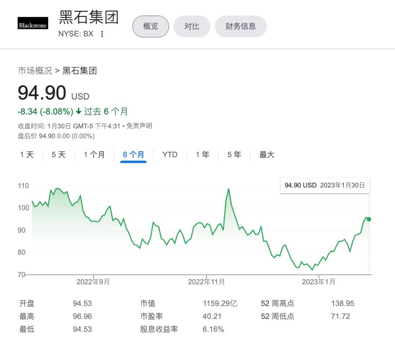Click the 5年 range option
395x341 pixels.
click(234, 155)
